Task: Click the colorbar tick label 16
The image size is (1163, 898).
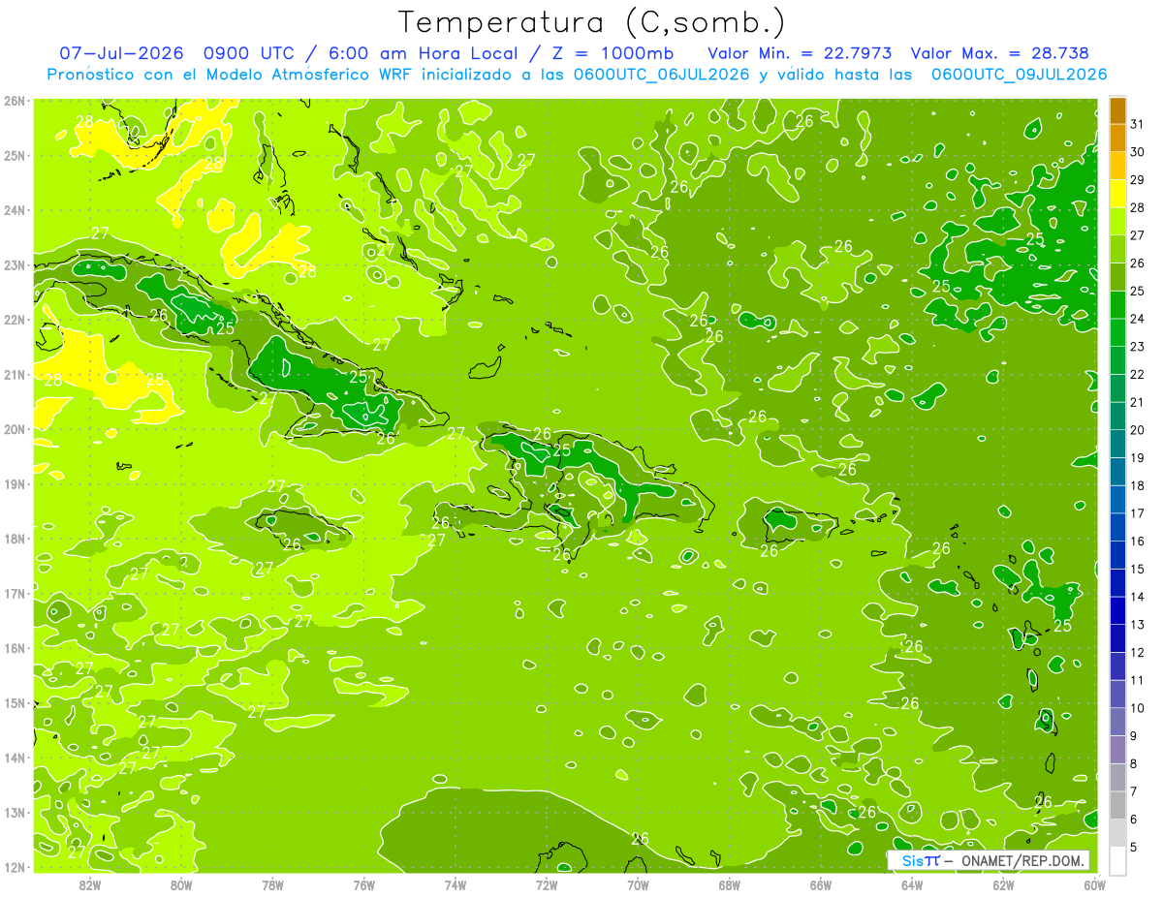Action: coord(1138,542)
